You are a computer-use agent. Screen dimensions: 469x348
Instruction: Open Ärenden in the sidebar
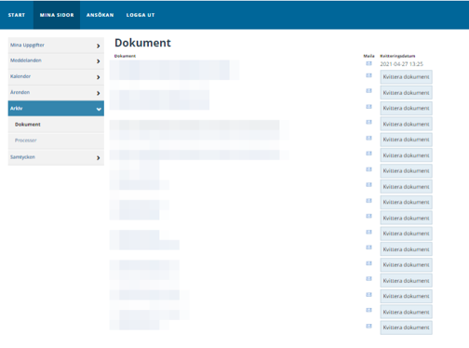[56, 93]
